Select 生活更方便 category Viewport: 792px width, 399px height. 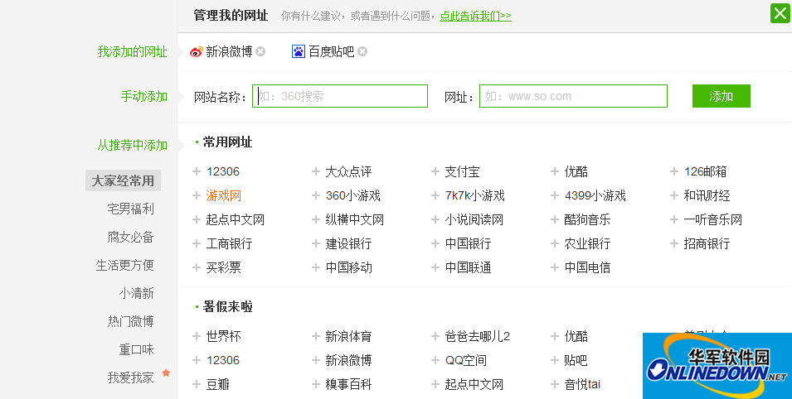[x=124, y=266]
